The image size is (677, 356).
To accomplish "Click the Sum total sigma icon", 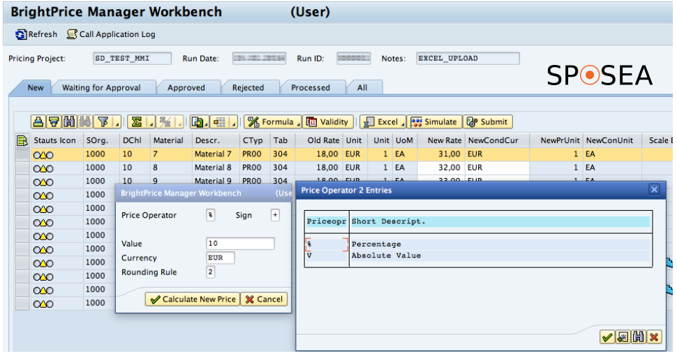I will [x=137, y=122].
